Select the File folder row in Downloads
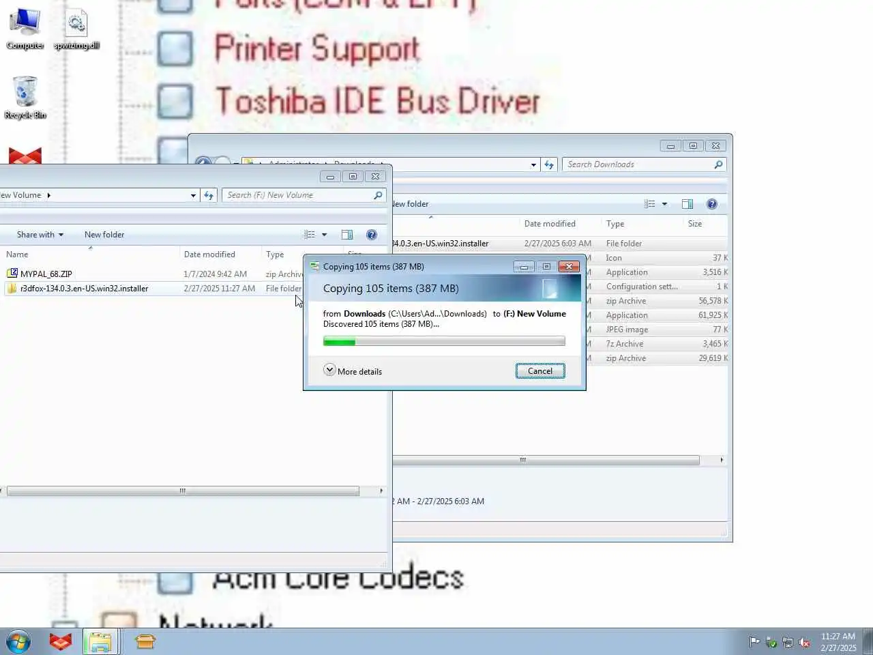The height and width of the screenshot is (655, 873). [x=559, y=244]
